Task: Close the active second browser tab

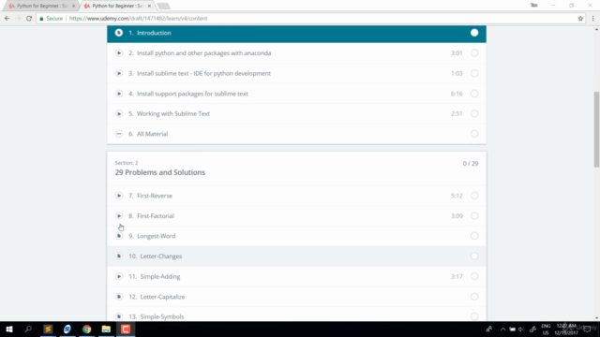Action: [x=149, y=7]
